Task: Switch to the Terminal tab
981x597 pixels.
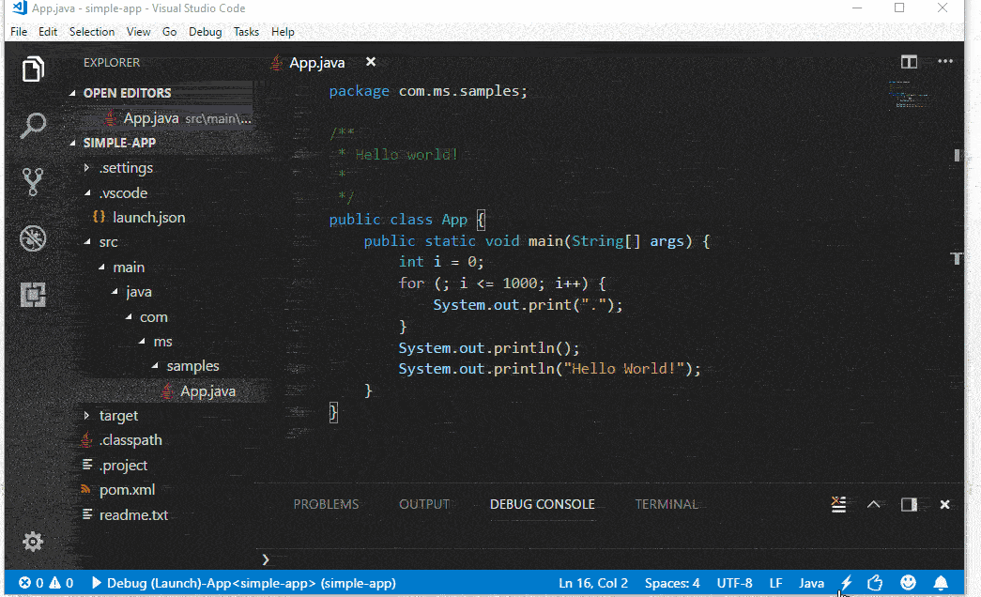Action: 667,504
